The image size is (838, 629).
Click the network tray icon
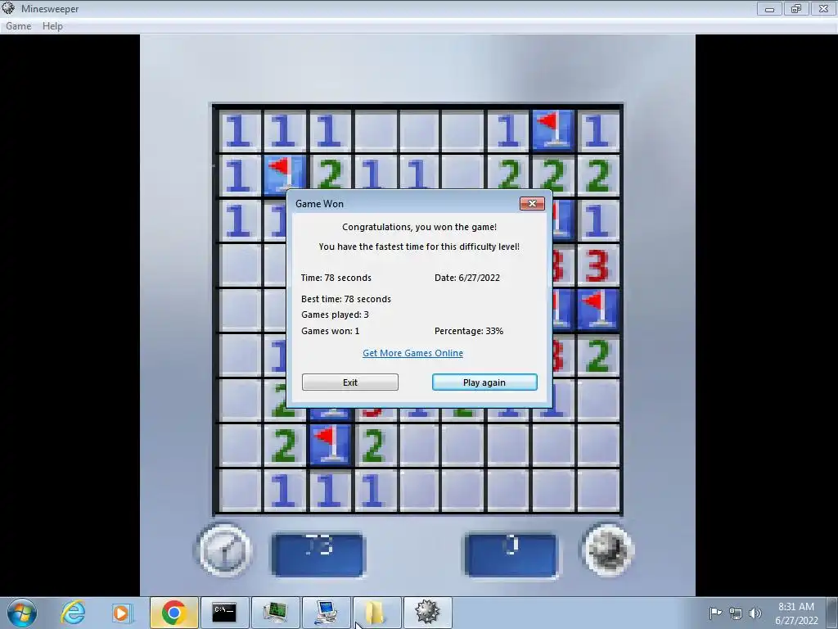[x=736, y=613]
